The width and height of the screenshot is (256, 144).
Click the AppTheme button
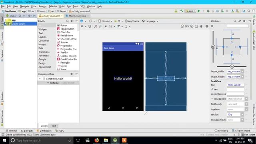point(132,21)
